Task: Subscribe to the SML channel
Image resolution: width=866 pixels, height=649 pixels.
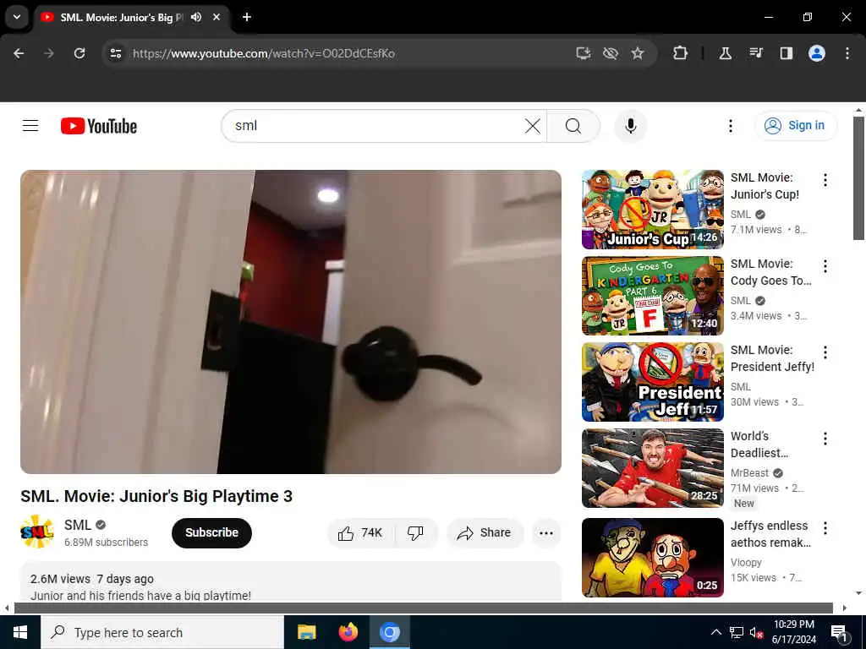Action: (211, 533)
